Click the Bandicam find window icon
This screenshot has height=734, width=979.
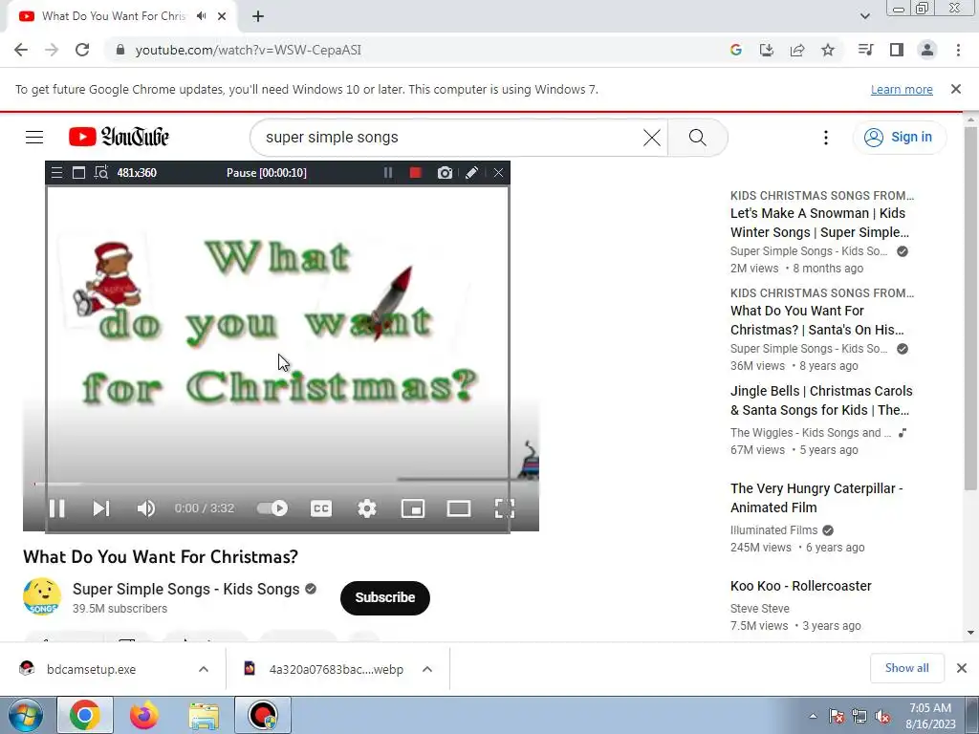[x=101, y=173]
